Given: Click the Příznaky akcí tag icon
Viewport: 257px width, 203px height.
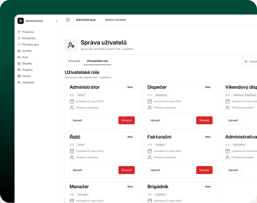Looking at the screenshot, I should point(19,44).
